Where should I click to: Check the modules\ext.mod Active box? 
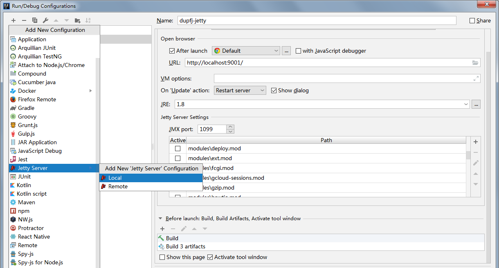[178, 158]
